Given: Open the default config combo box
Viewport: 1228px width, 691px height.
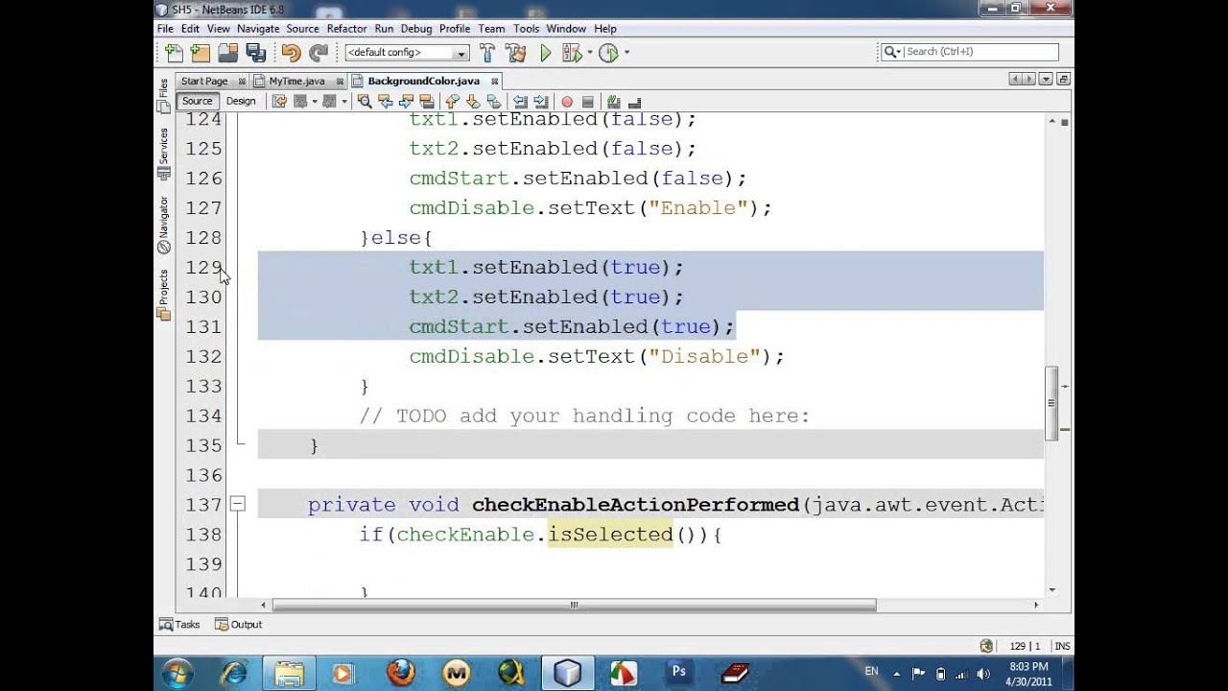Looking at the screenshot, I should (x=407, y=53).
